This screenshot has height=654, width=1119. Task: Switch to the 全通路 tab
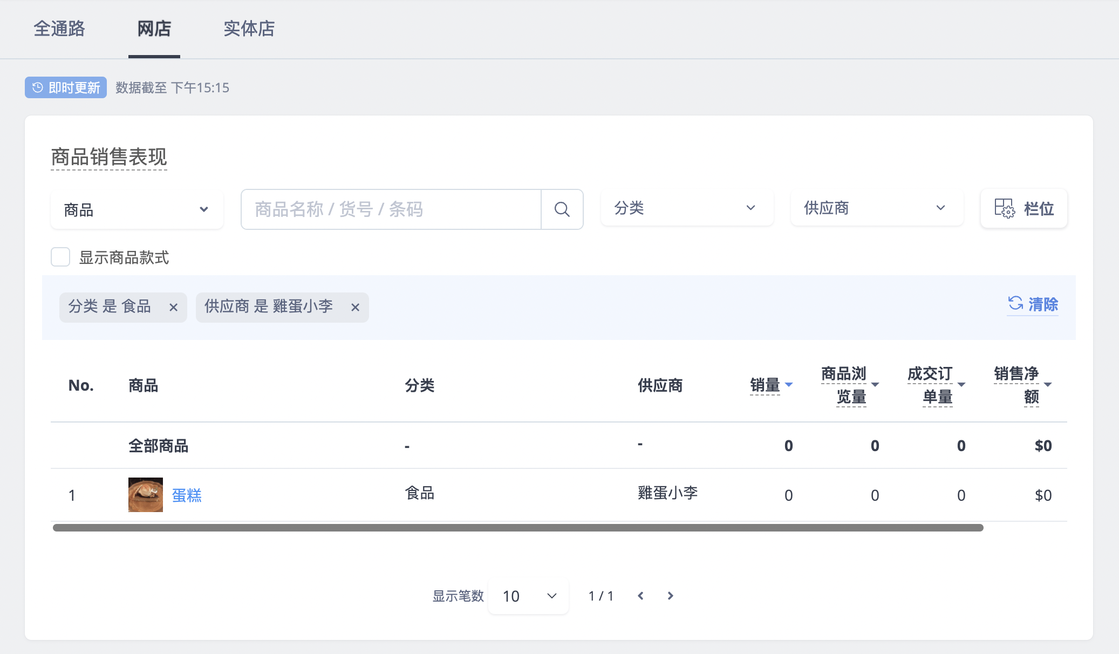(x=59, y=29)
